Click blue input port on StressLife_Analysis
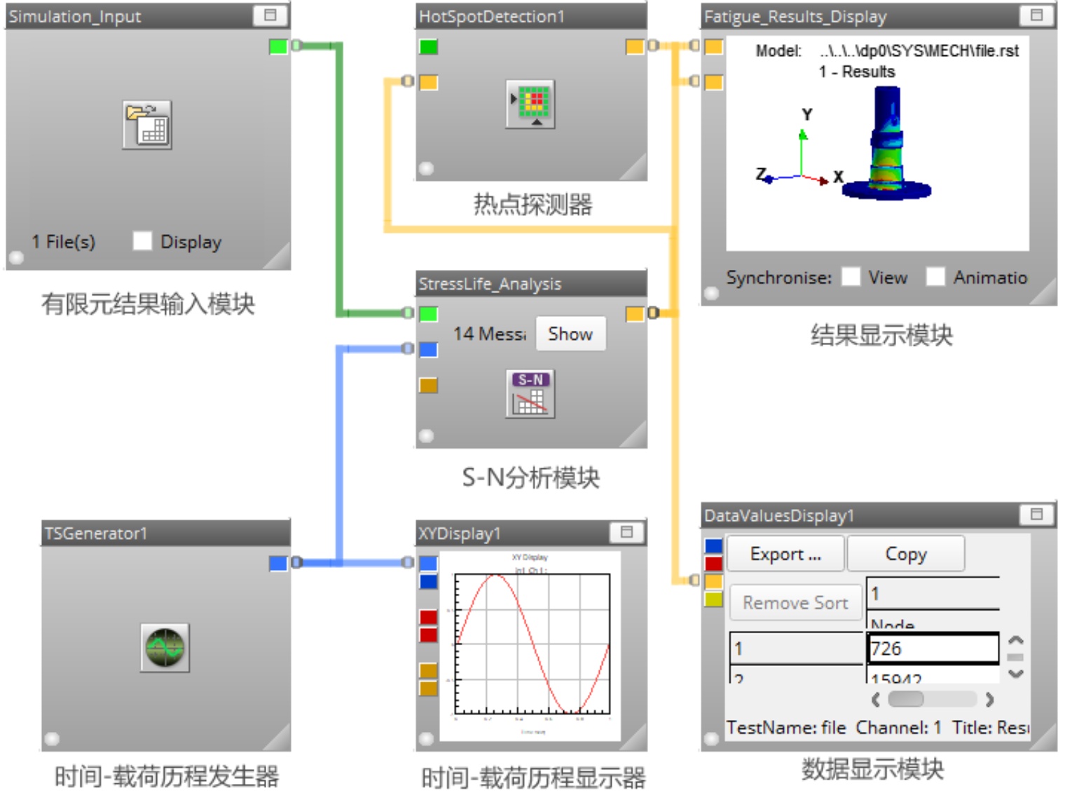 pos(428,349)
